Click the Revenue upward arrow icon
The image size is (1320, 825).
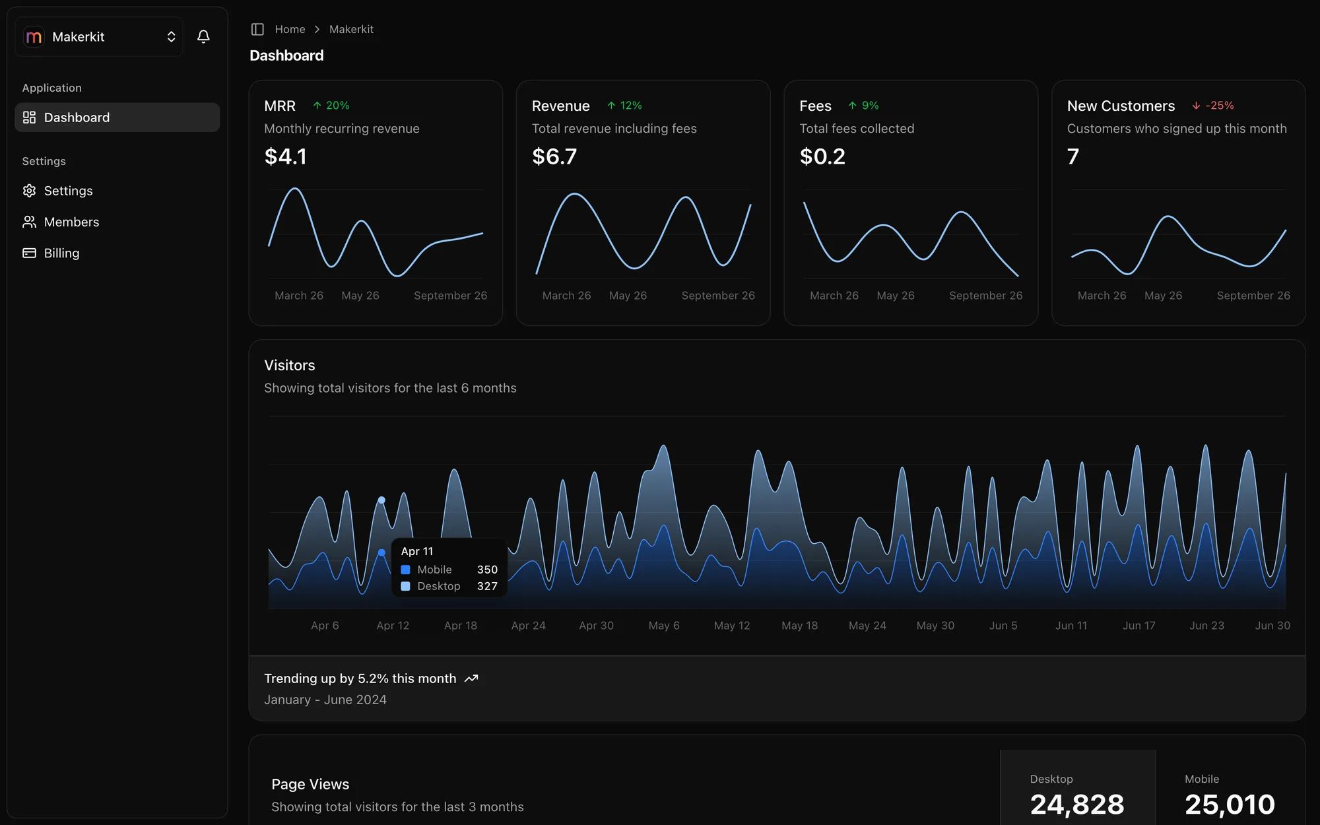(x=611, y=106)
